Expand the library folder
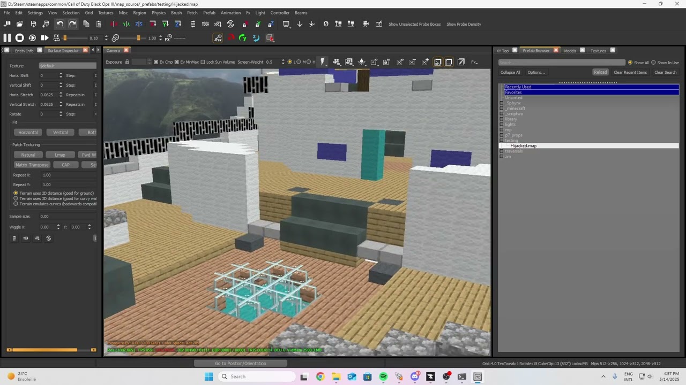The height and width of the screenshot is (385, 686). [502, 119]
